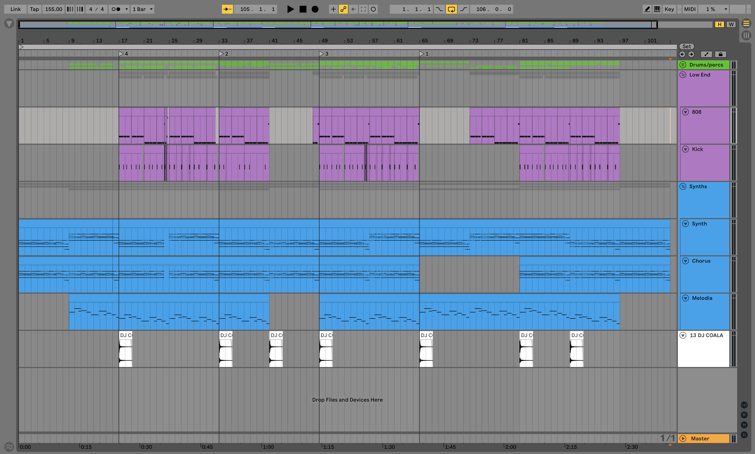Select the 155.00 tempo field

[x=54, y=9]
